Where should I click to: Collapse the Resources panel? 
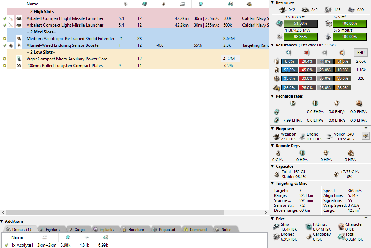272,2
